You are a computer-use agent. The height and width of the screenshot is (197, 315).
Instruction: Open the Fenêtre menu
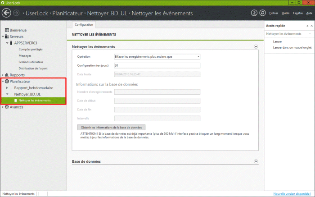click(298, 13)
